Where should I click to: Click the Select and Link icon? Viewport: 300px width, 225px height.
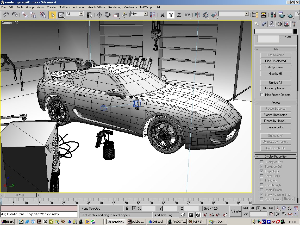(x=24, y=15)
